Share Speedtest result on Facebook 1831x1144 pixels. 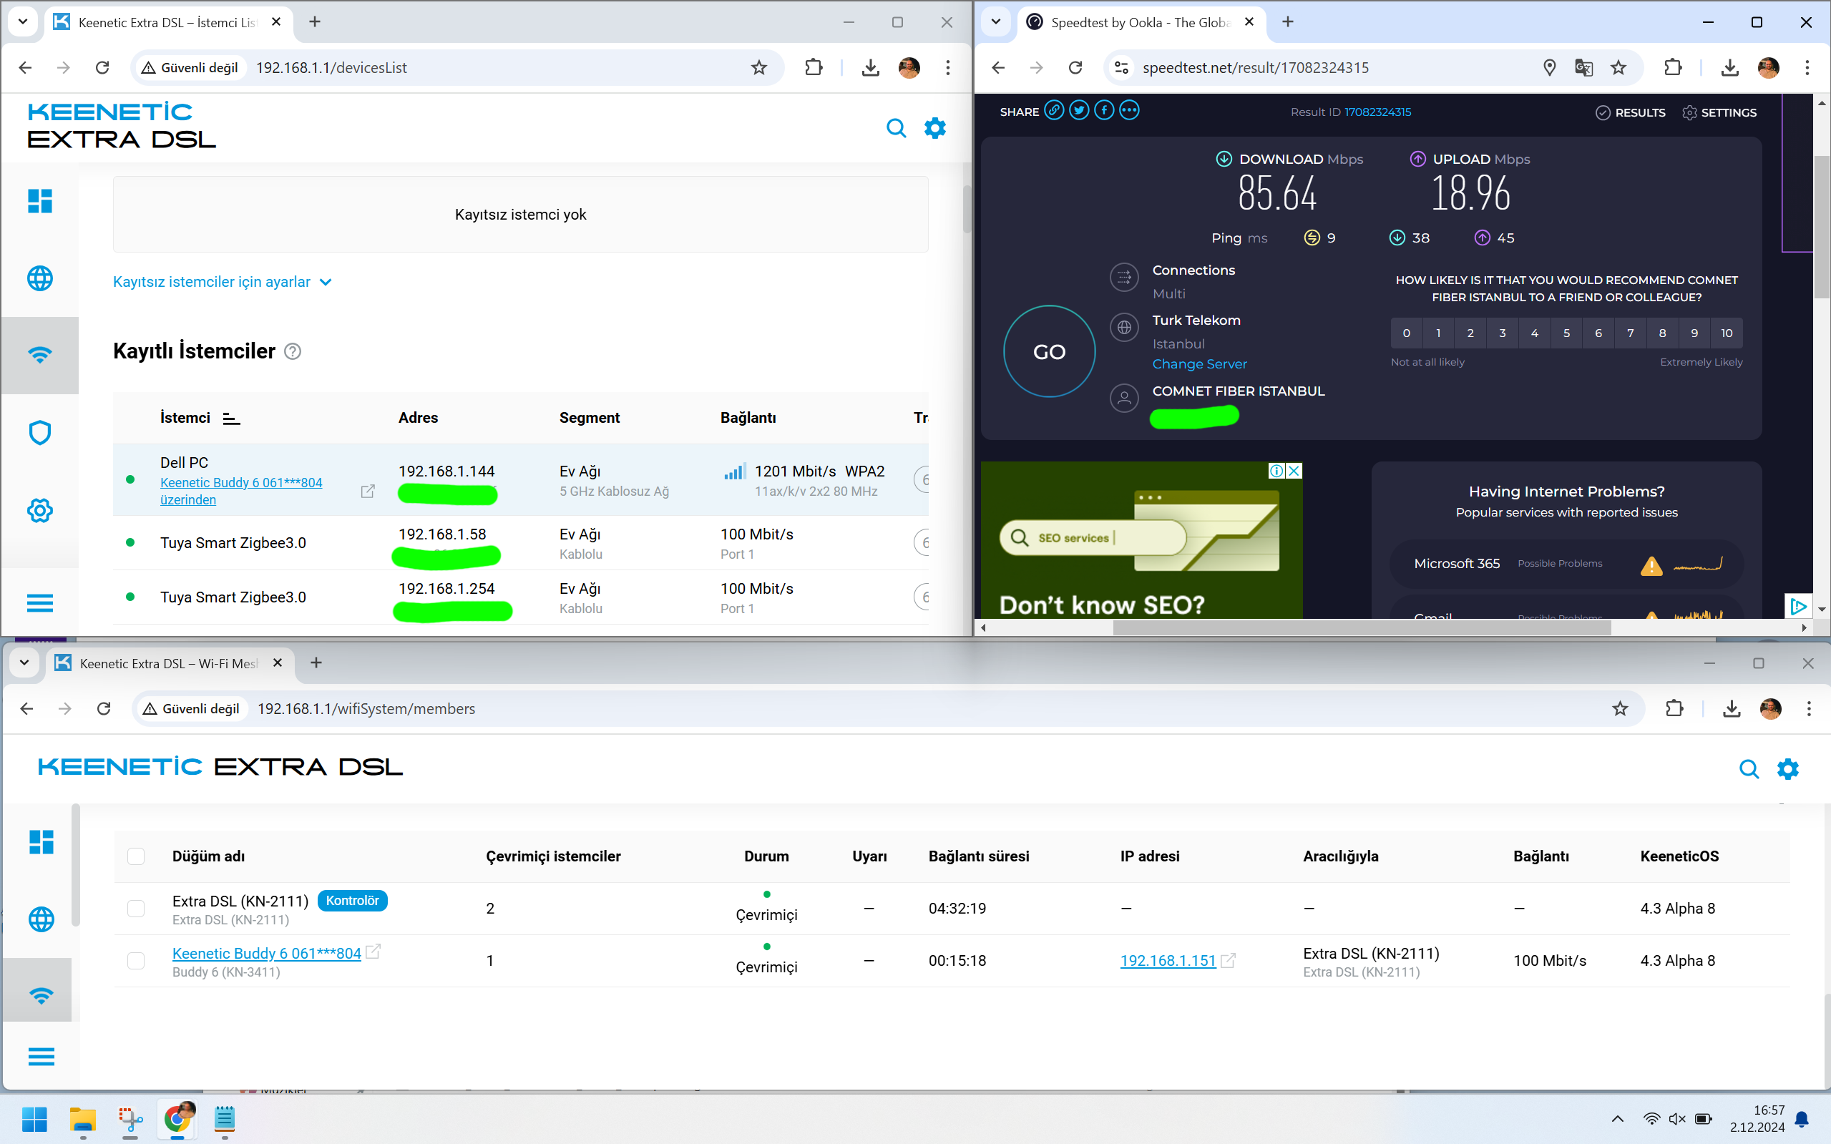pos(1104,110)
